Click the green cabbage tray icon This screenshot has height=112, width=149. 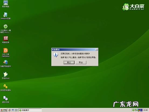(x=133, y=110)
